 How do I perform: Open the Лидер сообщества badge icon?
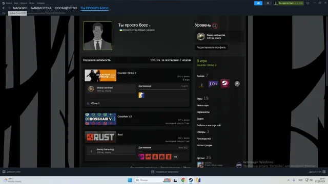(x=200, y=36)
